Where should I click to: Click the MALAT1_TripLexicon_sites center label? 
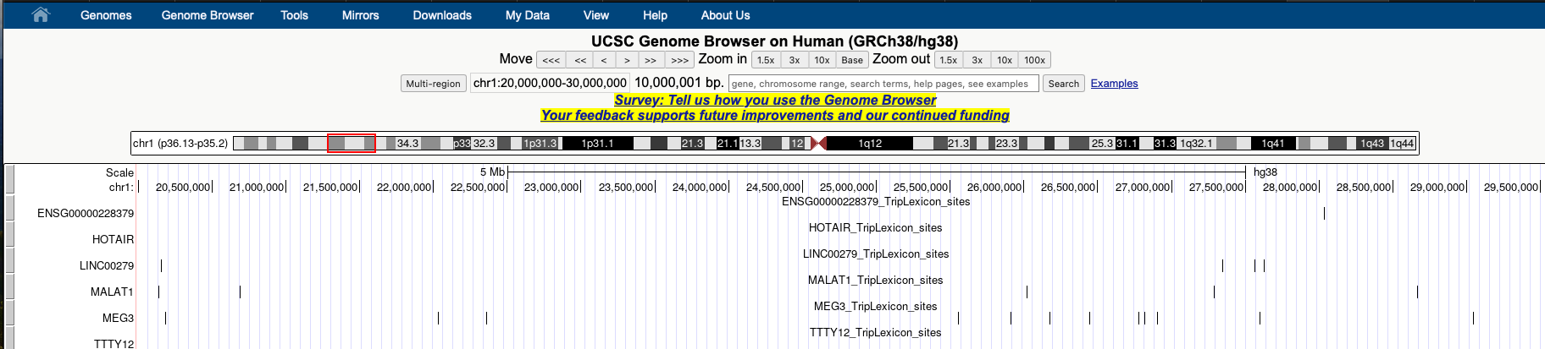(x=875, y=280)
